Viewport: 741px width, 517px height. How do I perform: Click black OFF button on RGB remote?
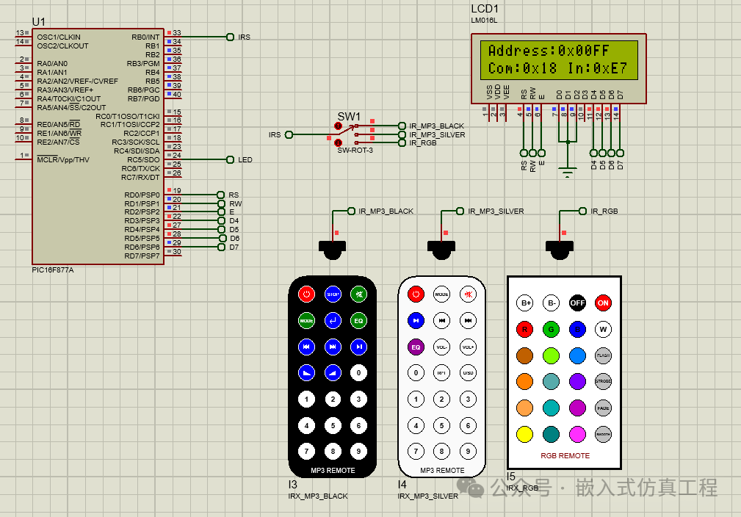tap(577, 303)
